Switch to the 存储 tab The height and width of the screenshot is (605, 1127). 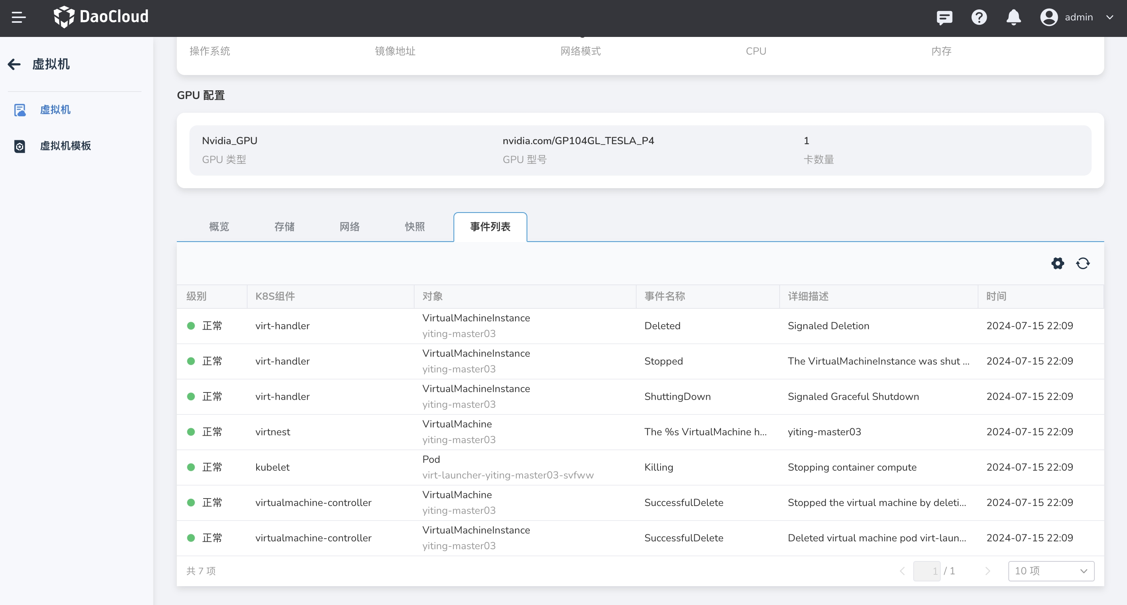coord(285,227)
